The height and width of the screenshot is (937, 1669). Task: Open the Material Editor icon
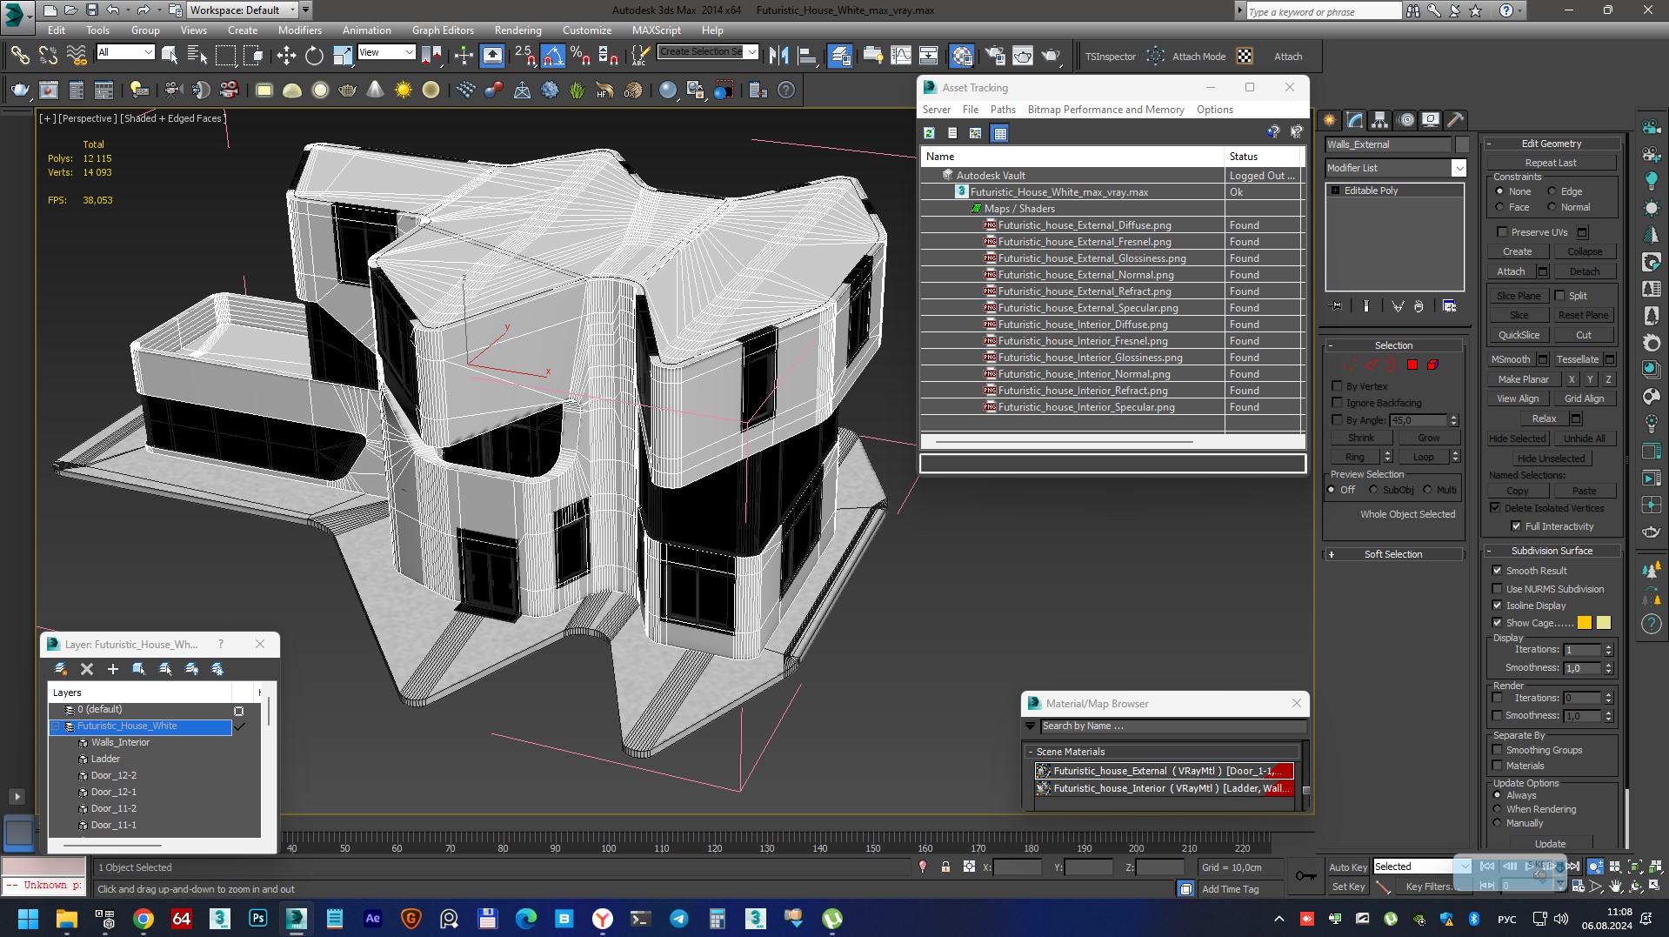click(x=962, y=57)
